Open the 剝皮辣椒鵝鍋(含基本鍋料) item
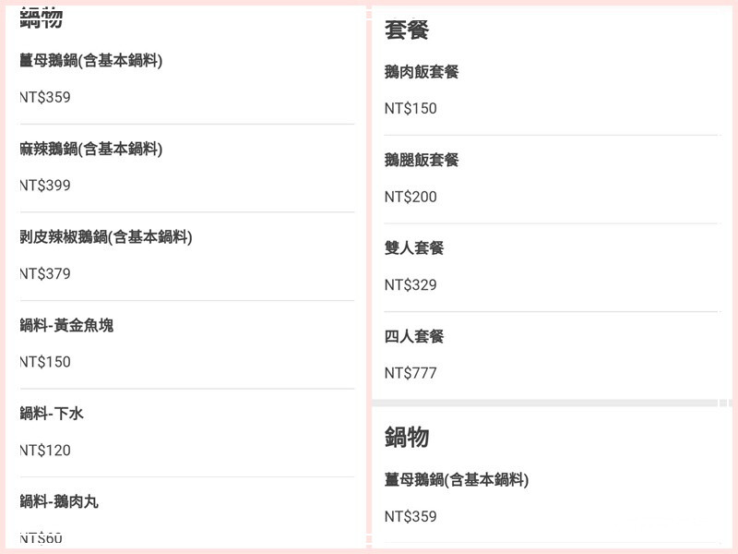Image resolution: width=738 pixels, height=554 pixels. [105, 237]
